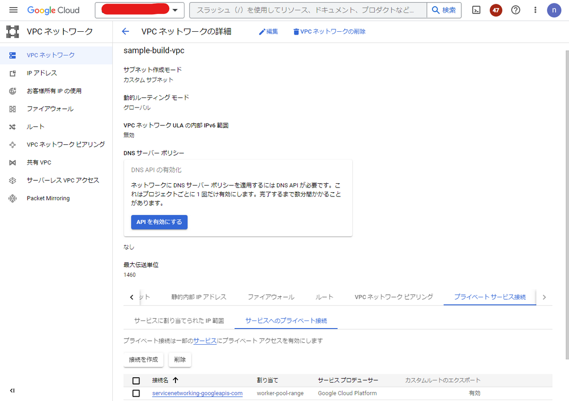This screenshot has height=401, width=569.
Task: Switch to ファイアウォール tab
Action: (271, 297)
